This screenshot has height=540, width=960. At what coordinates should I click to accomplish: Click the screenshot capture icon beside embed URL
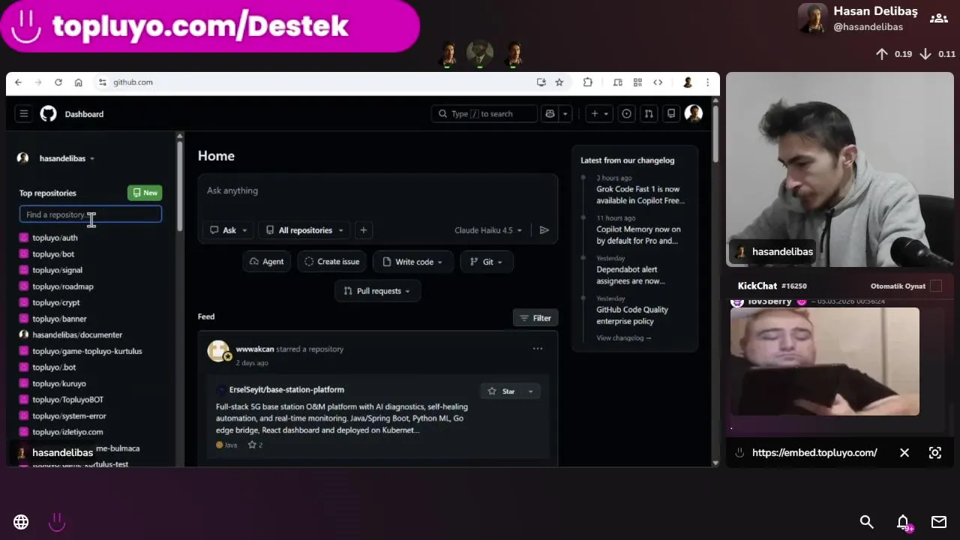(935, 453)
